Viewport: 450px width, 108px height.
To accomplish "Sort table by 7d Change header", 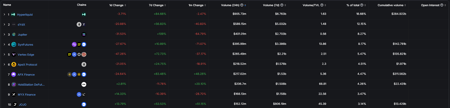I will [x=157, y=5].
